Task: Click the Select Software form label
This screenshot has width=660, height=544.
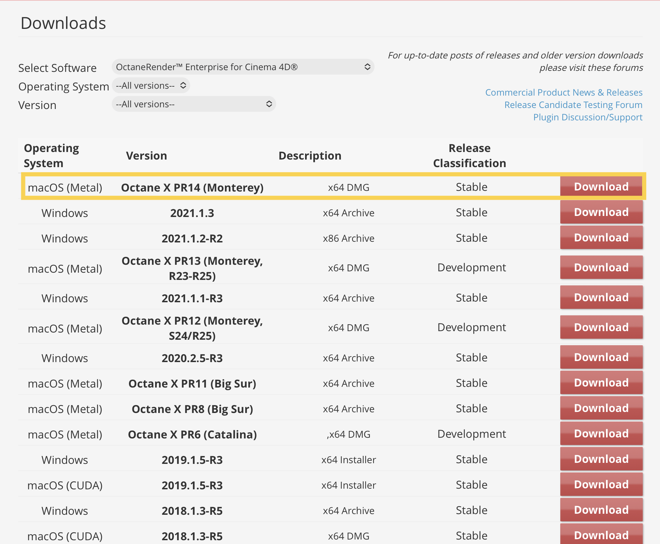Action: [x=57, y=68]
